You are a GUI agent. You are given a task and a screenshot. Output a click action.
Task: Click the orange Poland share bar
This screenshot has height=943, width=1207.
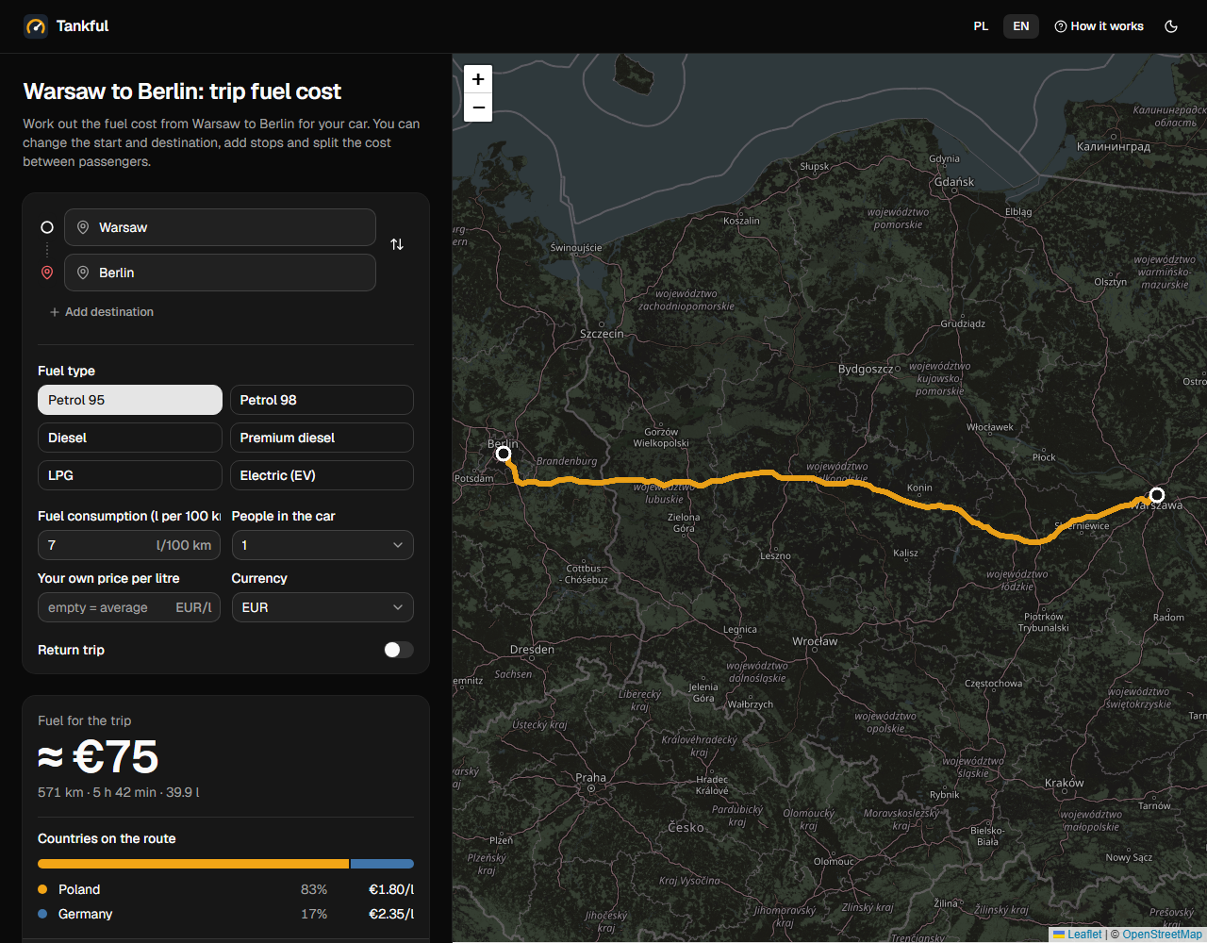193,864
